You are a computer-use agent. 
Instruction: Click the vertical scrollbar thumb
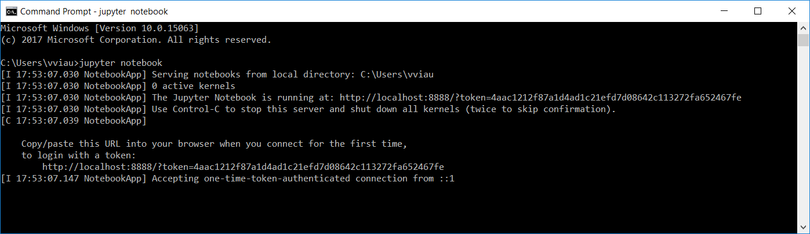pos(803,40)
